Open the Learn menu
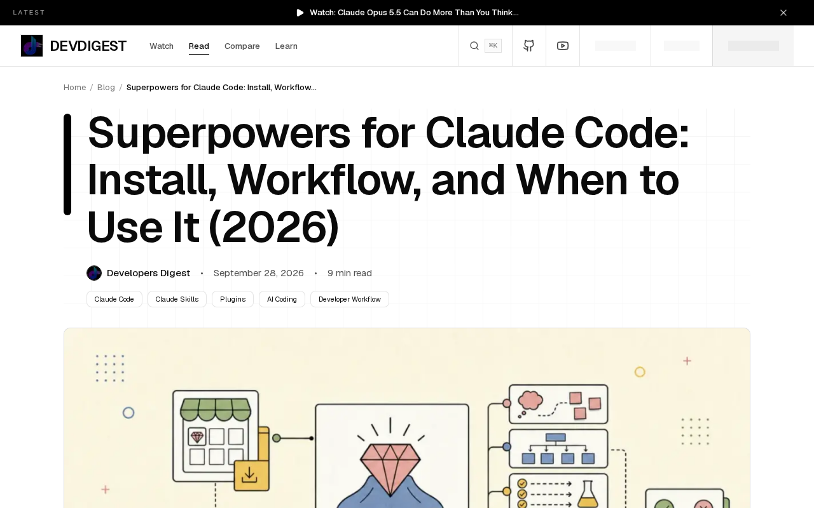Viewport: 814px width, 508px height. [x=286, y=46]
